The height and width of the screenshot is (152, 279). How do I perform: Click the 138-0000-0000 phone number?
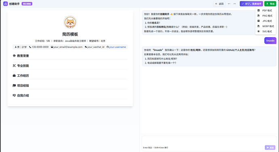coord(40,47)
